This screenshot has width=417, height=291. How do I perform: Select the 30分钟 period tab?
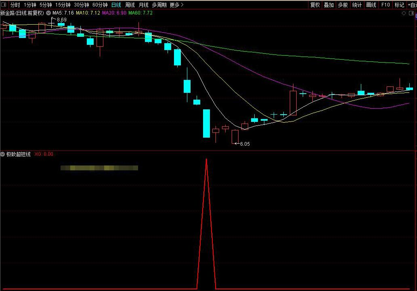point(82,5)
